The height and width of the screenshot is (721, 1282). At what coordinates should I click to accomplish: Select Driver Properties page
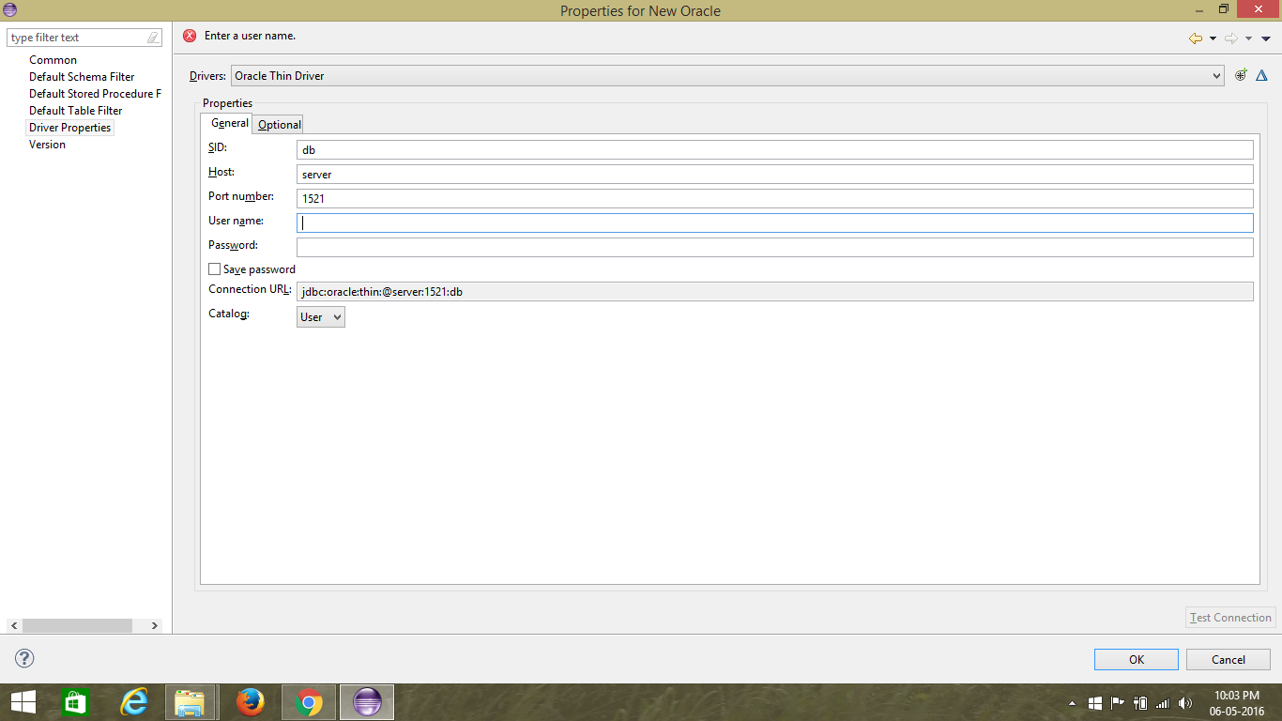tap(69, 128)
